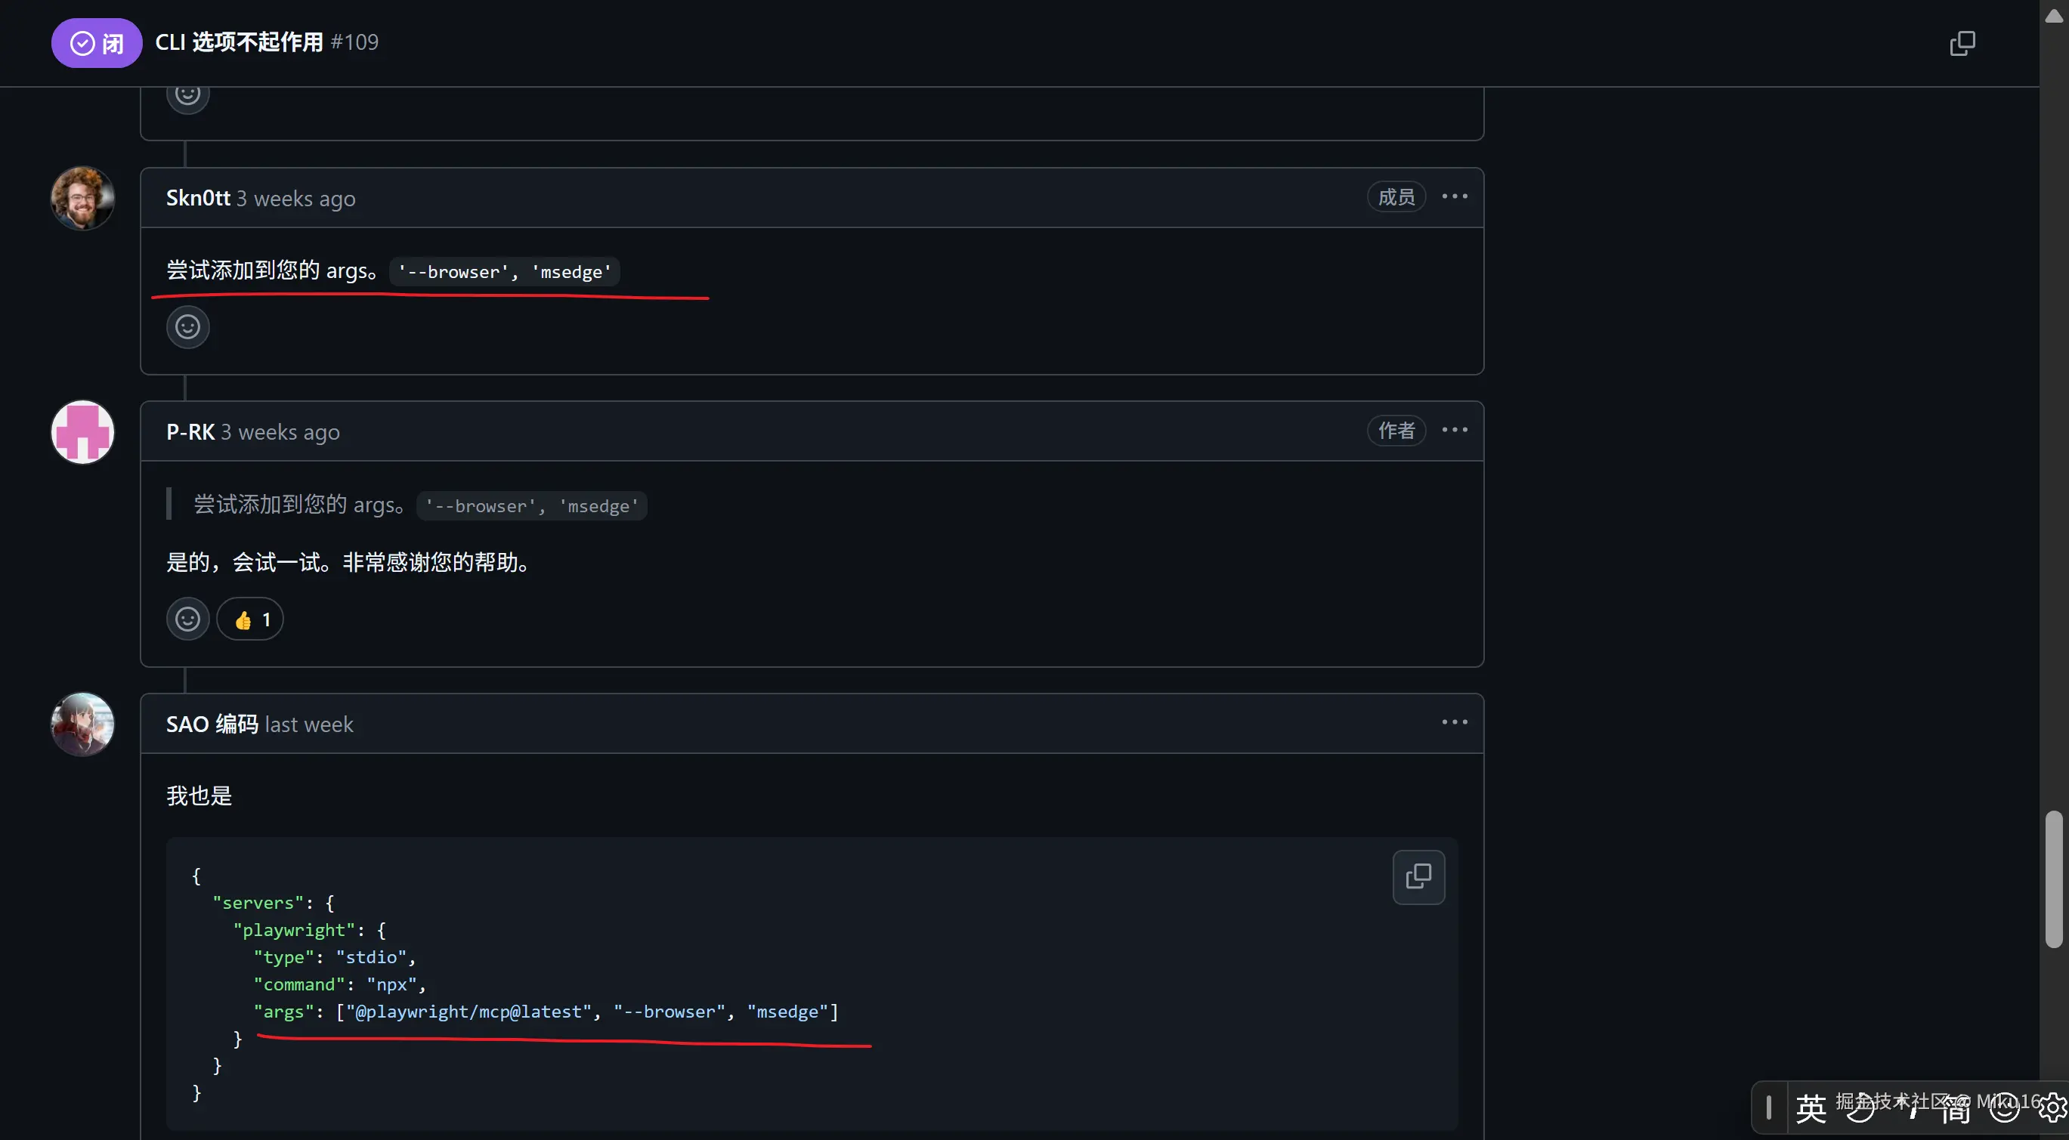Add emoji reaction to P-RK's comment
Viewport: 2069px width, 1140px height.
[x=188, y=619]
